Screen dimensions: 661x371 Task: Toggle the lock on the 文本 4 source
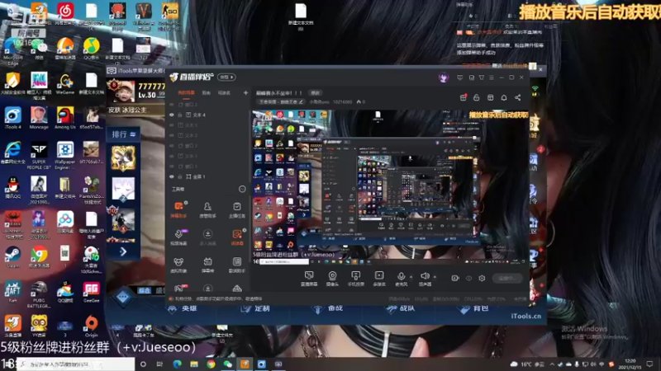click(180, 115)
